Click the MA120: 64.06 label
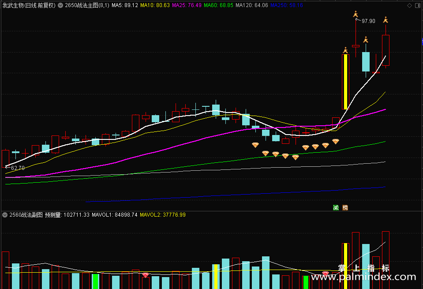Viewport: 423px width, 289px height. 252,5
